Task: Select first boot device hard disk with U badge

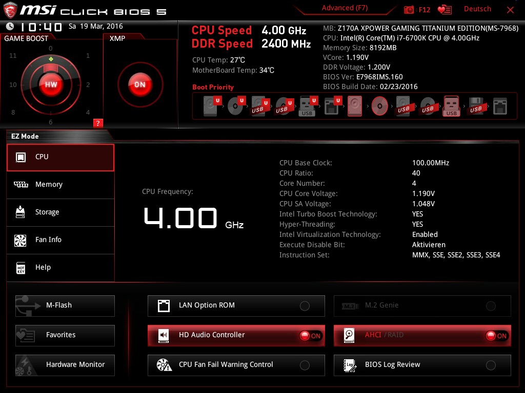Action: point(212,106)
